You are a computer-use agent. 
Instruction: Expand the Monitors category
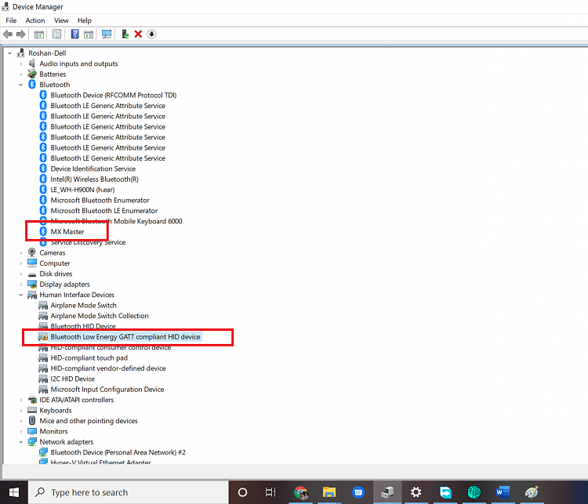point(21,431)
